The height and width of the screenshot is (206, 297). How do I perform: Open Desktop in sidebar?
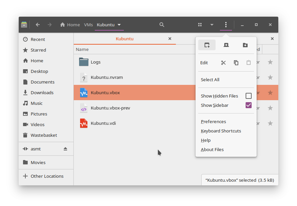46,71
